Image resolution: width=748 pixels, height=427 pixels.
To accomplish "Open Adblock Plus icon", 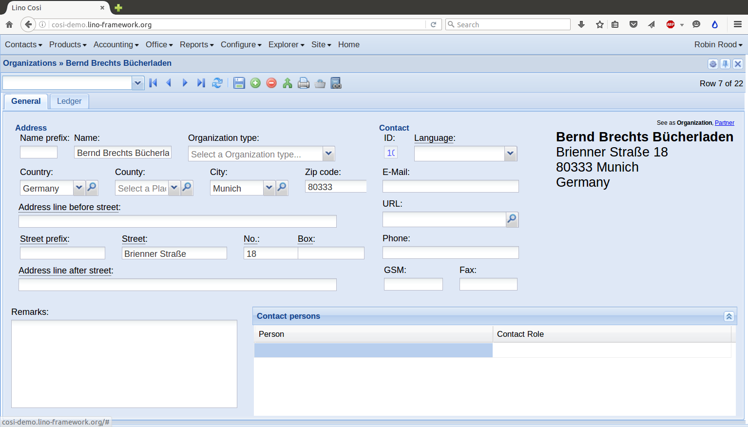I will tap(671, 24).
